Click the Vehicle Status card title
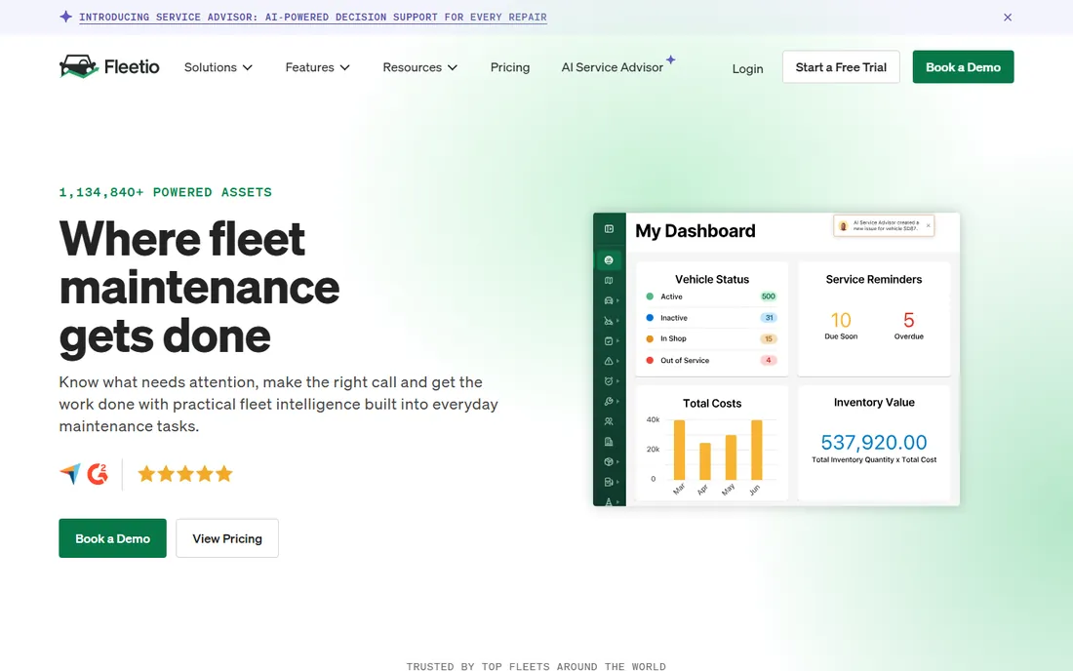This screenshot has height=671, width=1073. pyautogui.click(x=712, y=279)
